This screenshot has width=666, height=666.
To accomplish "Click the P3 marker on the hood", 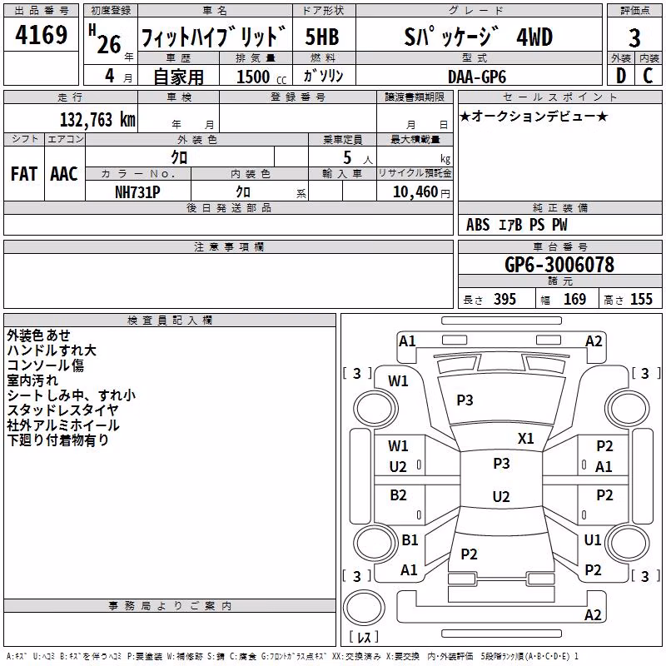I will 465,400.
